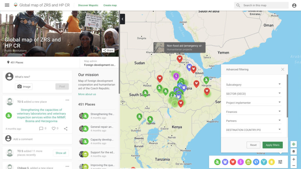Open the user account icon

click(x=294, y=5)
